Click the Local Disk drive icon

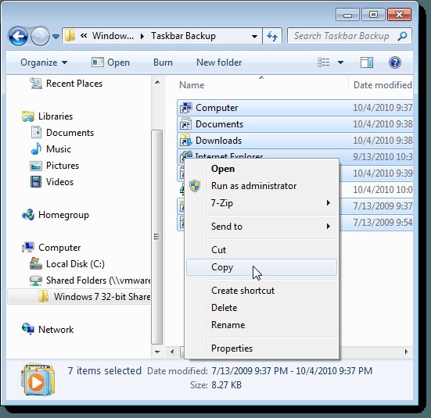pos(36,263)
